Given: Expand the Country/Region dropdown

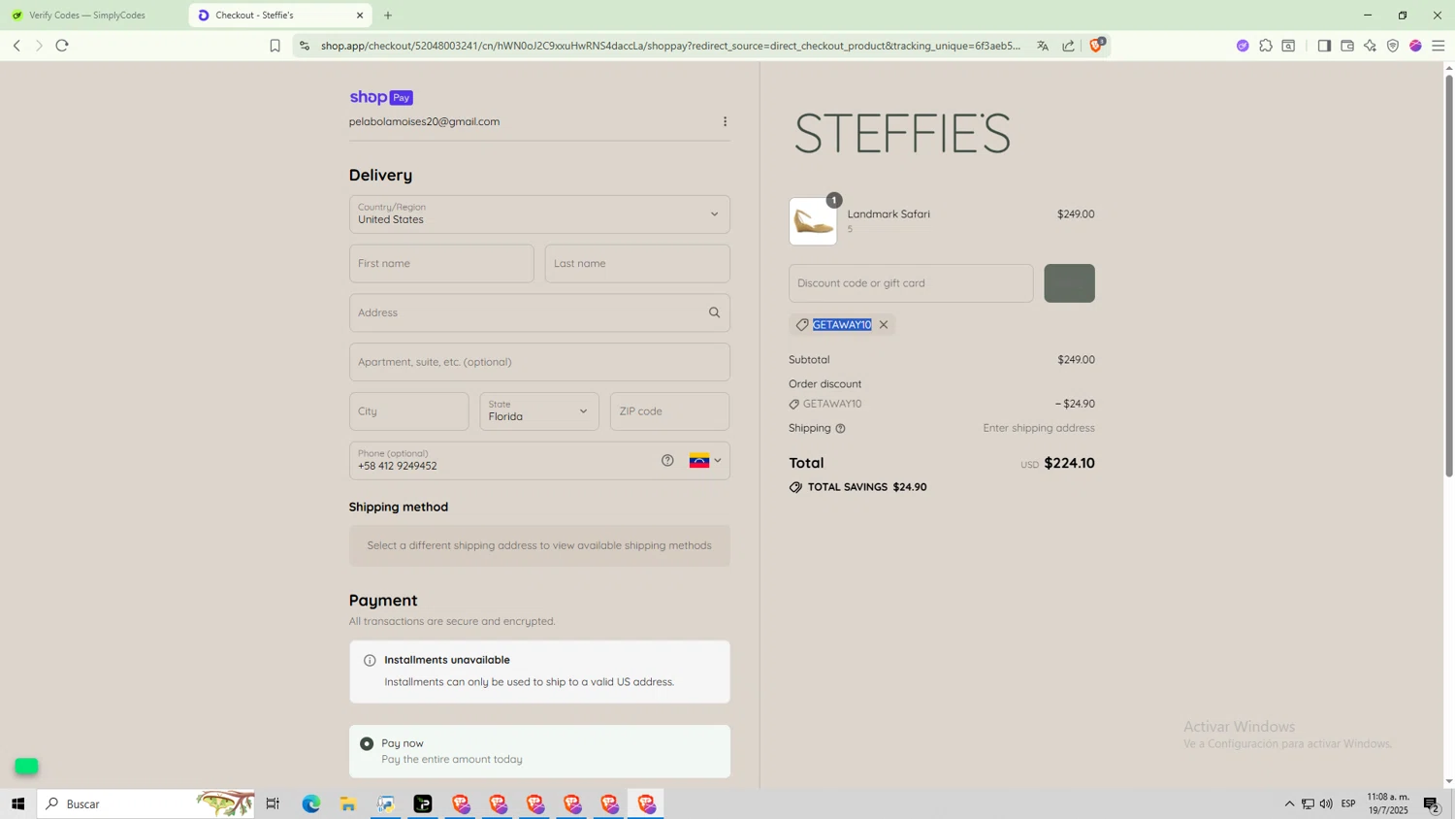Looking at the screenshot, I should coord(539,214).
